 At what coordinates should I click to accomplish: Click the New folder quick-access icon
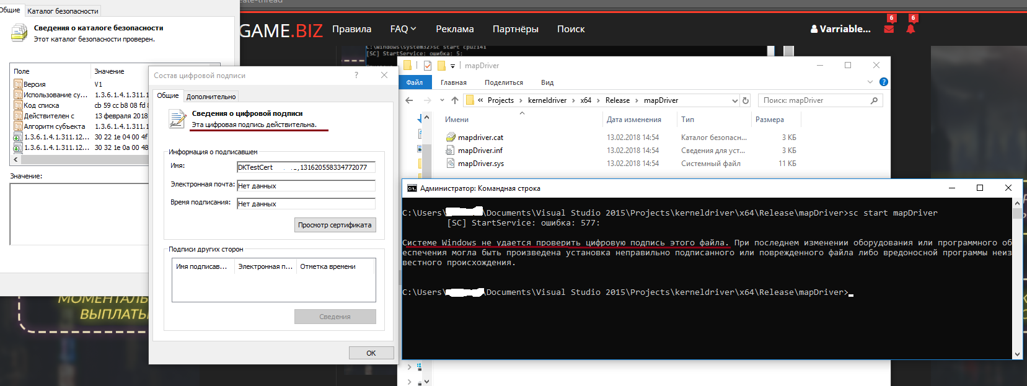pos(441,66)
